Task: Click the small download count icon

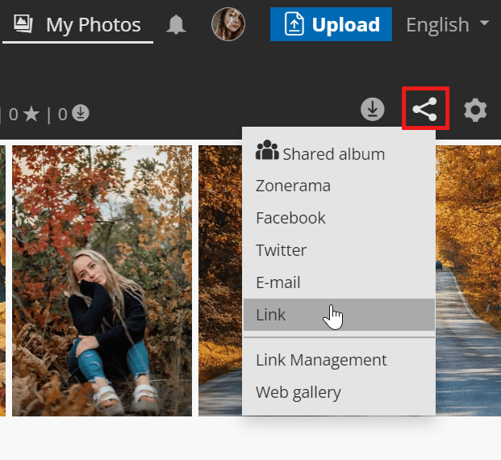Action: click(80, 114)
